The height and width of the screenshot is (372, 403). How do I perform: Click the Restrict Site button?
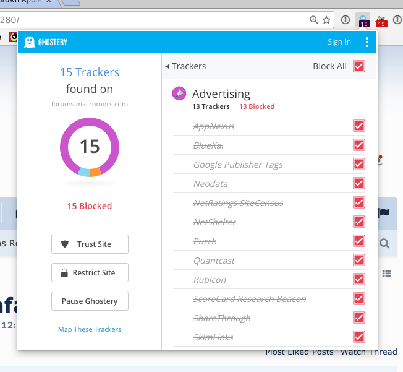[x=90, y=272]
